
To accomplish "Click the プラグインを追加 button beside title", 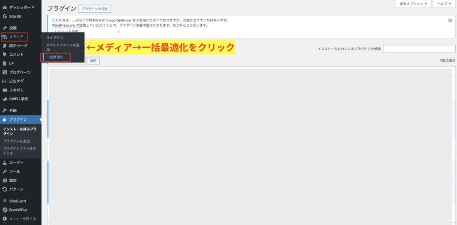I will pyautogui.click(x=95, y=8).
